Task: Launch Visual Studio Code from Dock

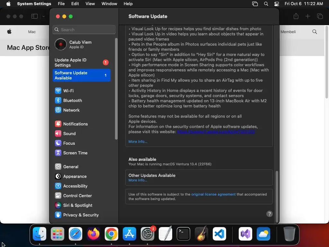Action: pyautogui.click(x=219, y=234)
